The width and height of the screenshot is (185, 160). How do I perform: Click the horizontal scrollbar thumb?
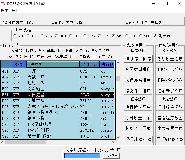25,143
